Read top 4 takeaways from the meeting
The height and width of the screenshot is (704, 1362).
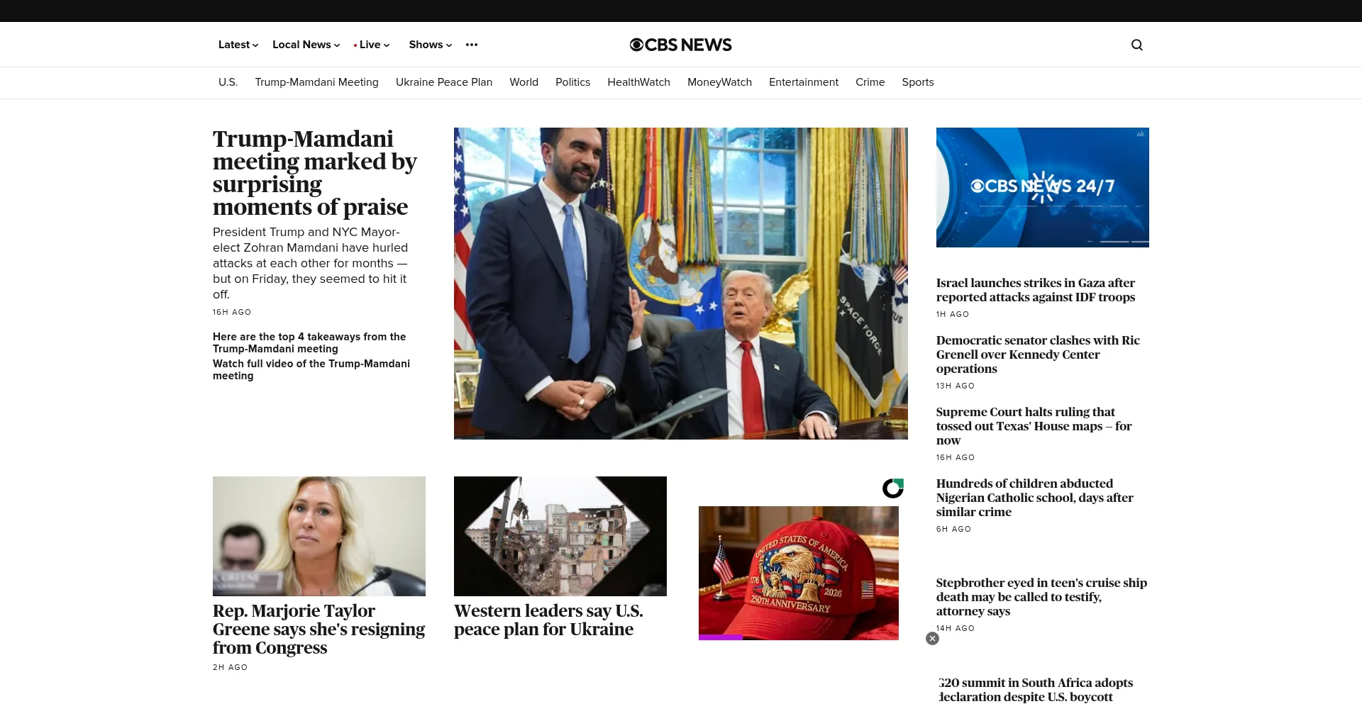[309, 342]
